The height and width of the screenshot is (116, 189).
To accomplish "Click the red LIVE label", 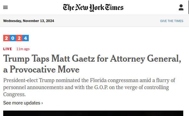I will click(8, 49).
